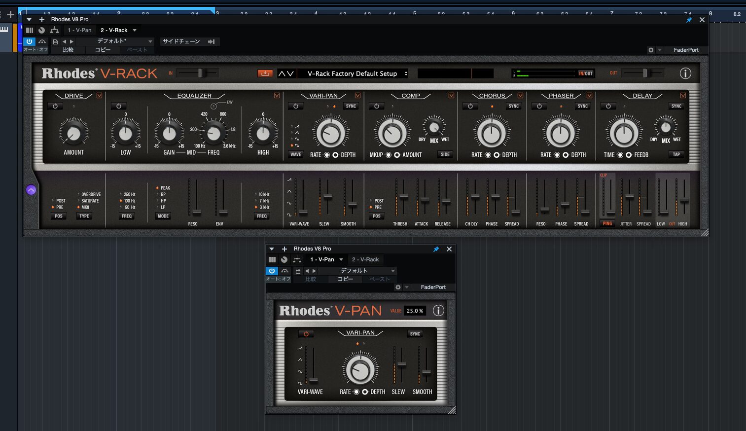Toggle DRIVE section power button
The height and width of the screenshot is (431, 746).
pyautogui.click(x=55, y=106)
